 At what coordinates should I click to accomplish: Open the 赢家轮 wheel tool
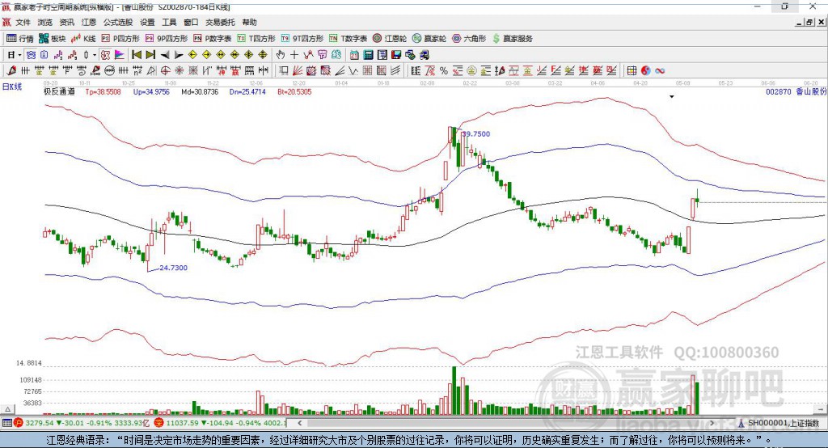[429, 39]
